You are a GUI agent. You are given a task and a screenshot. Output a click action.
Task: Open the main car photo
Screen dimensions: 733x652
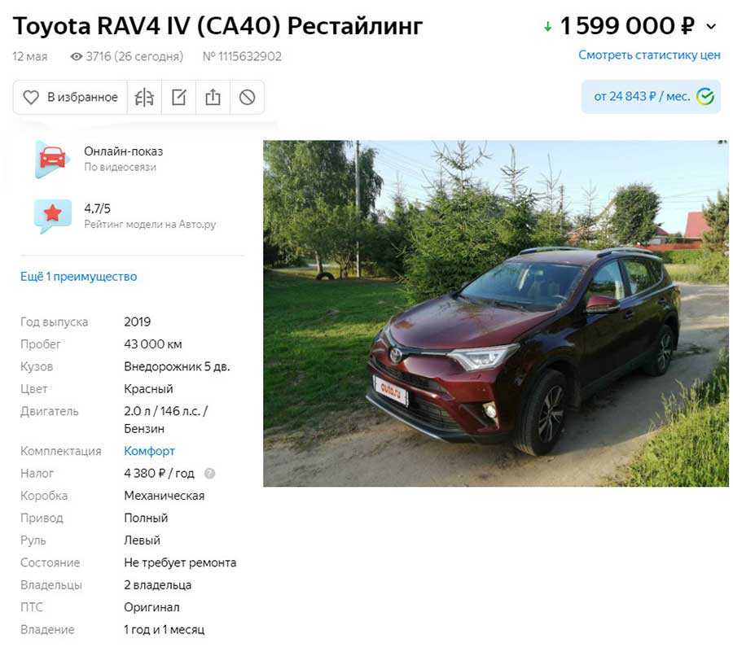pyautogui.click(x=495, y=313)
